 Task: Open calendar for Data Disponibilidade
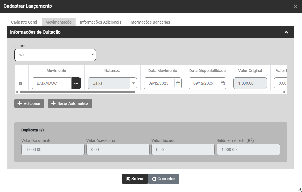223,83
